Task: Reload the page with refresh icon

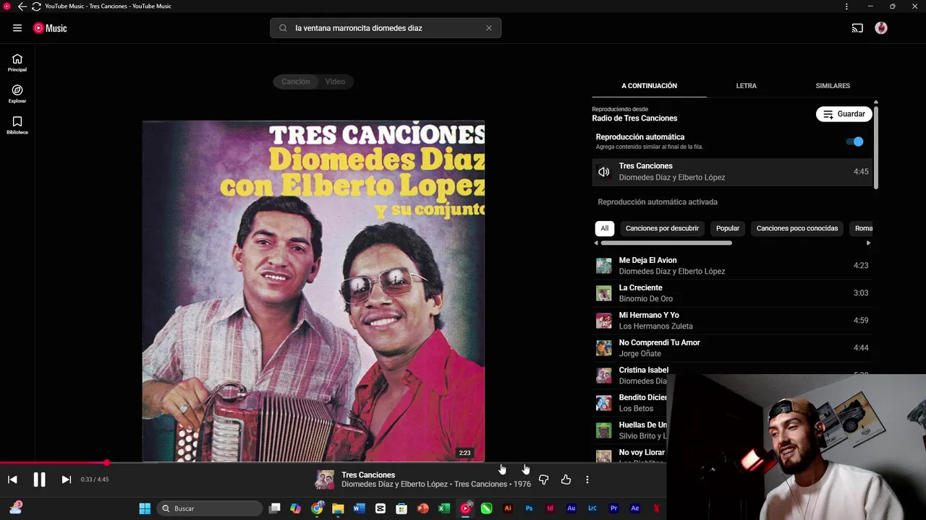Action: [x=36, y=6]
